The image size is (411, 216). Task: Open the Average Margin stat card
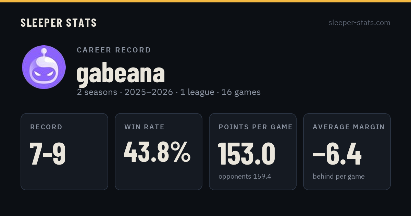click(x=347, y=152)
